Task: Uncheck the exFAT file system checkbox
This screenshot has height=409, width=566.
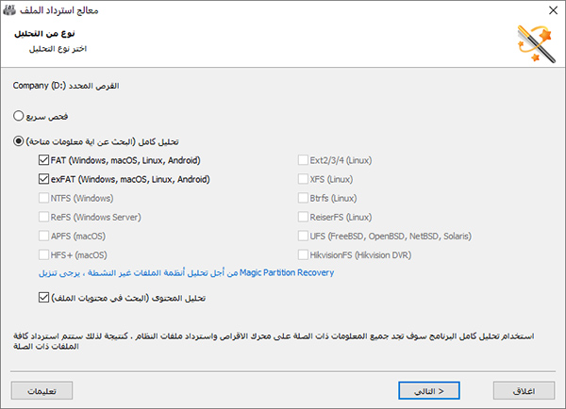Action: [x=43, y=179]
